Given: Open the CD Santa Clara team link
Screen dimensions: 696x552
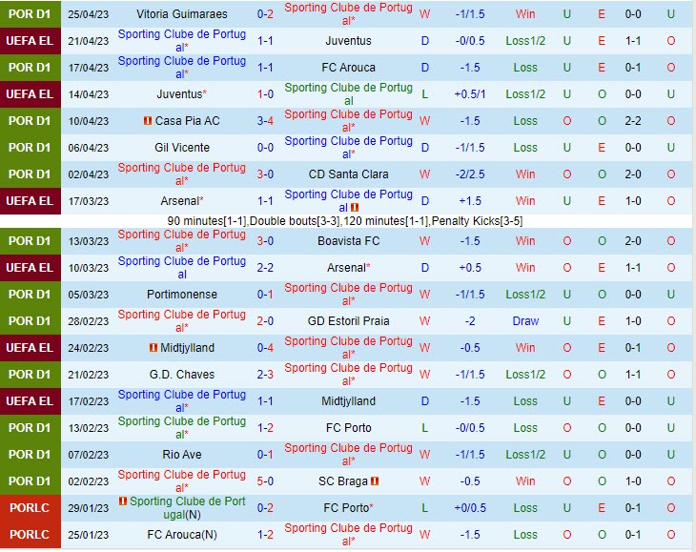Looking at the screenshot, I should tap(348, 174).
